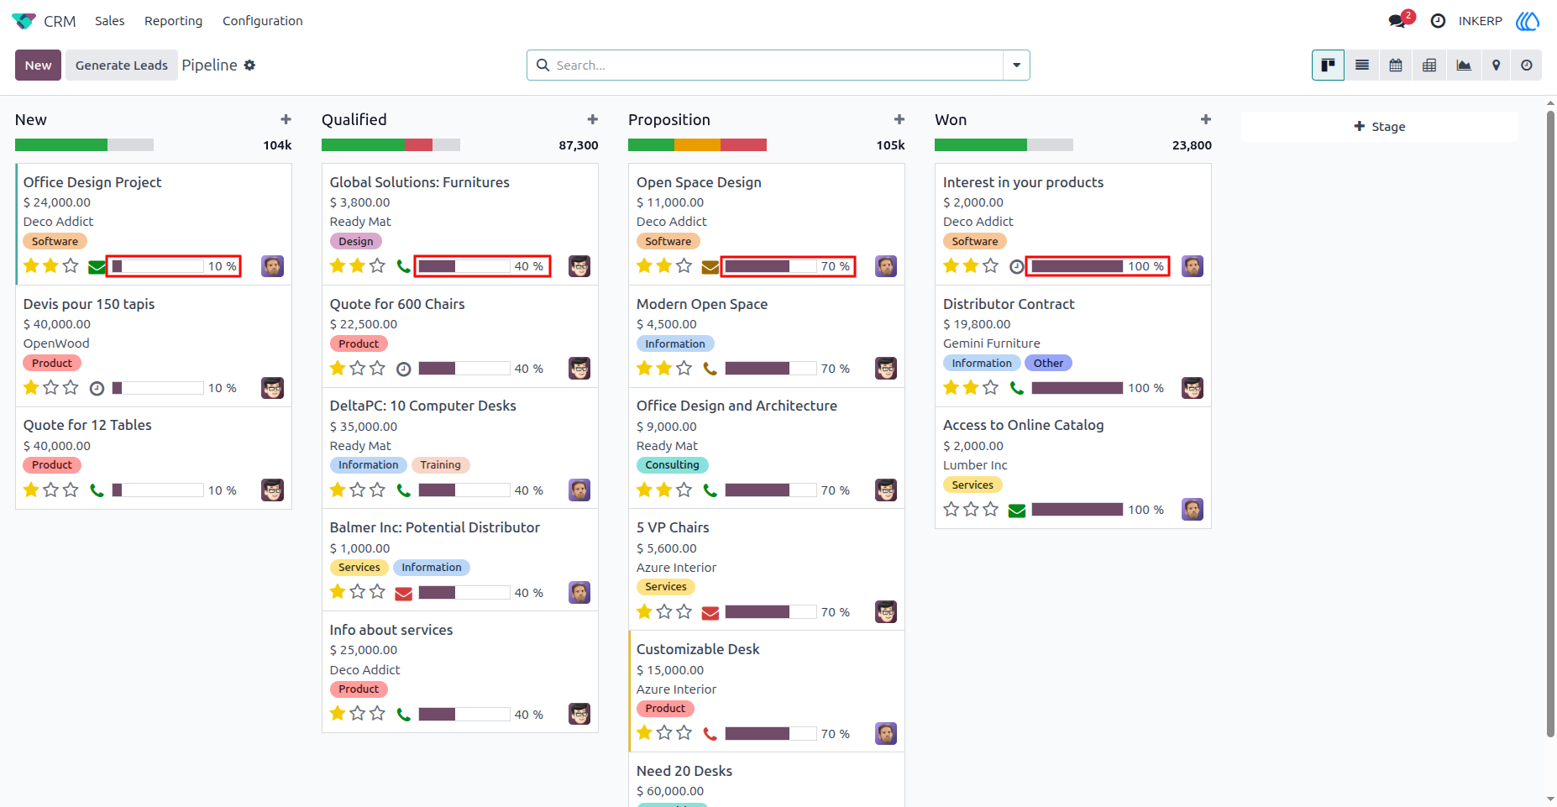The image size is (1557, 807).
Task: Click the New button
Action: tap(38, 66)
